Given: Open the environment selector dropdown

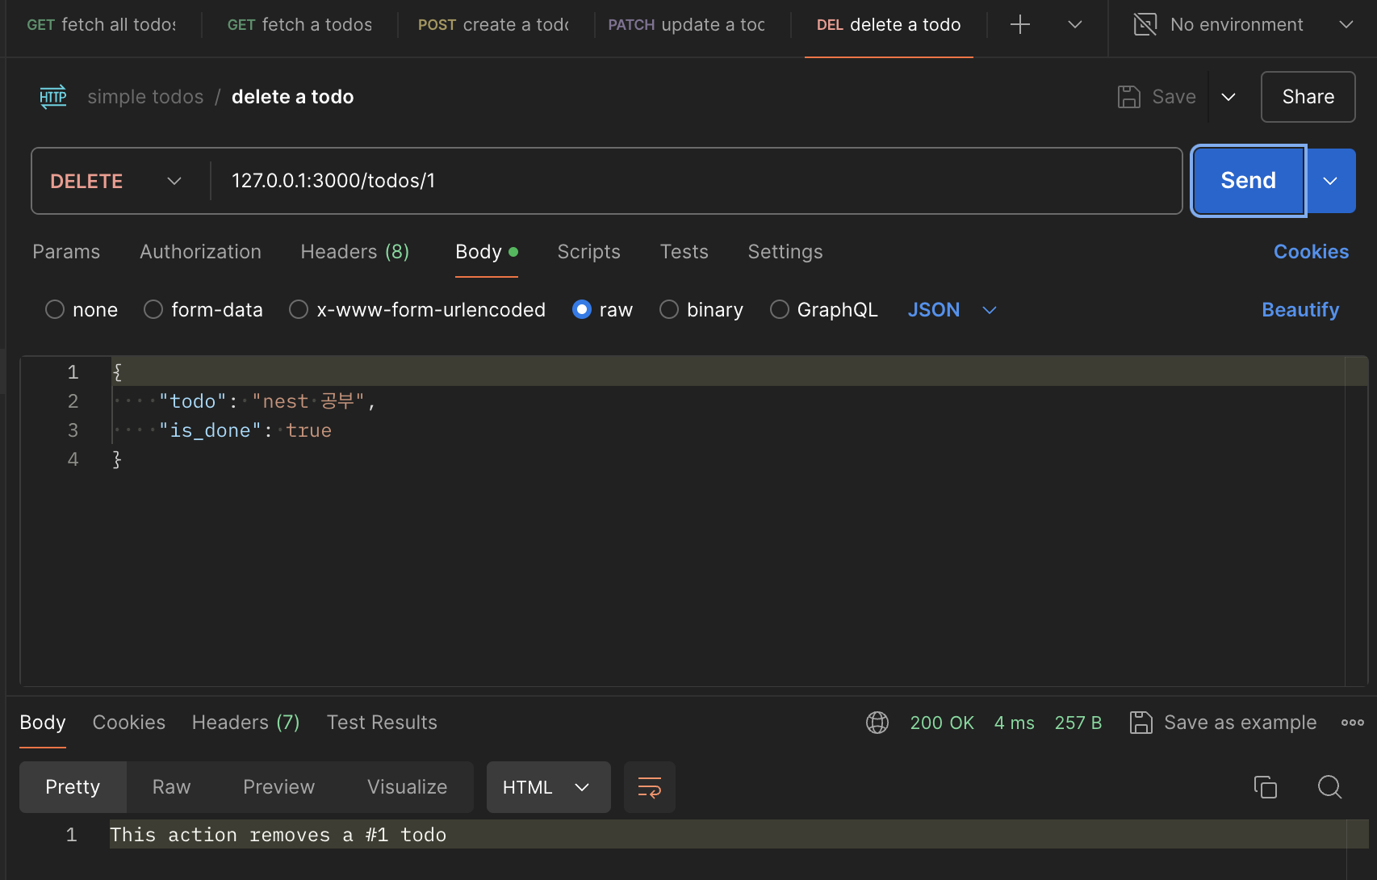Looking at the screenshot, I should click(x=1346, y=24).
